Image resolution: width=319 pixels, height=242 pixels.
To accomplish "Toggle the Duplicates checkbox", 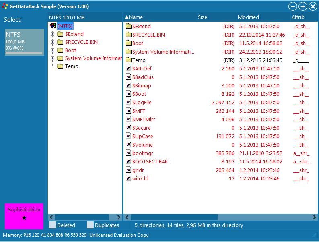I will [90, 225].
